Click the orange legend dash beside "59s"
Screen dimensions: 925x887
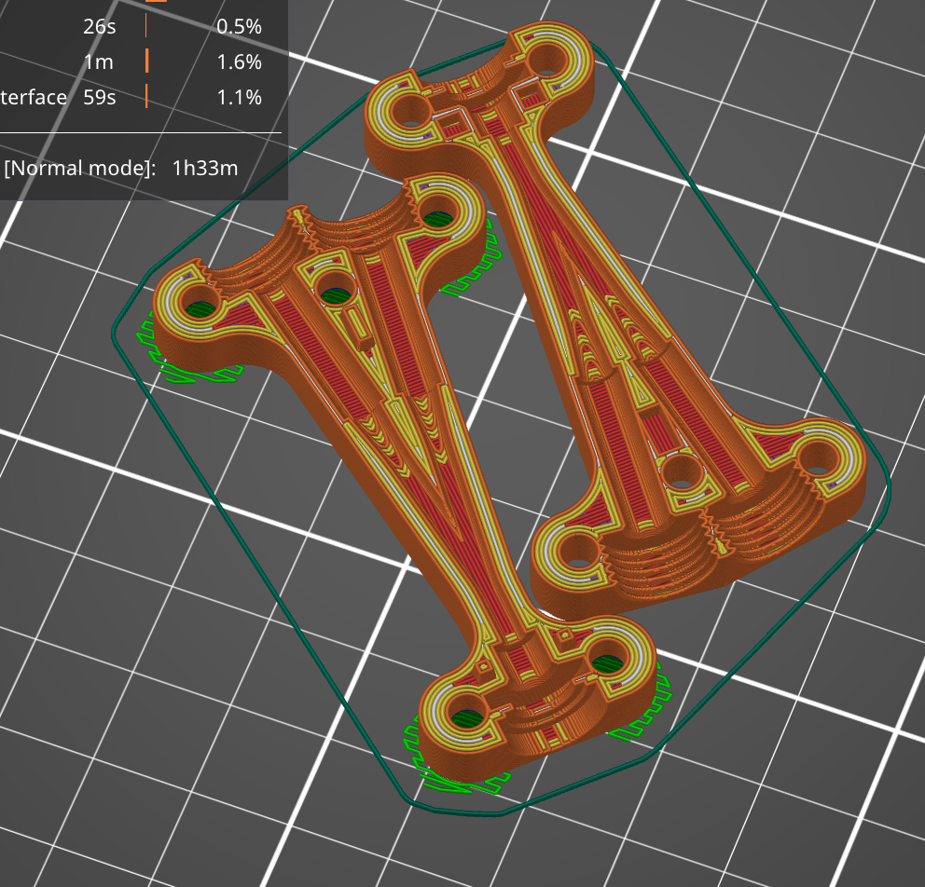pos(145,97)
